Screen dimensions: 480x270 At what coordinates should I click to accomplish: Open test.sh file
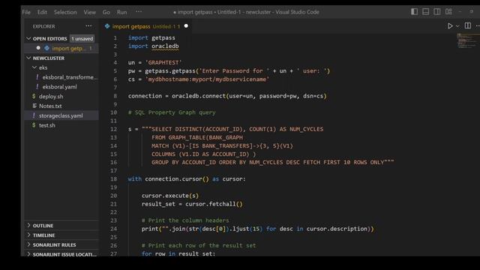pyautogui.click(x=46, y=125)
